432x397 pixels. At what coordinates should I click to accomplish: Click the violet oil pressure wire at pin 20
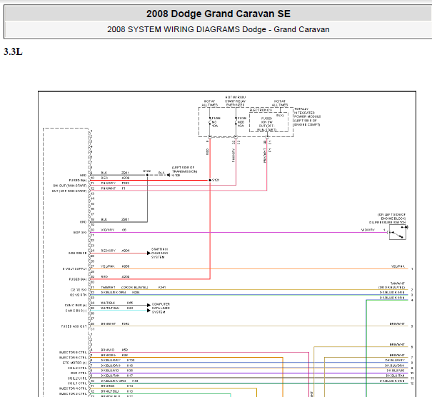pyautogui.click(x=238, y=233)
